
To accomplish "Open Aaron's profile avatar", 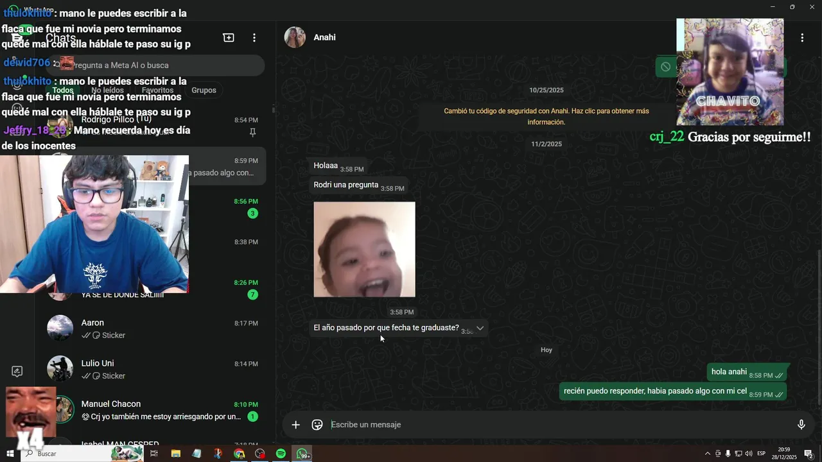I will coord(60,328).
